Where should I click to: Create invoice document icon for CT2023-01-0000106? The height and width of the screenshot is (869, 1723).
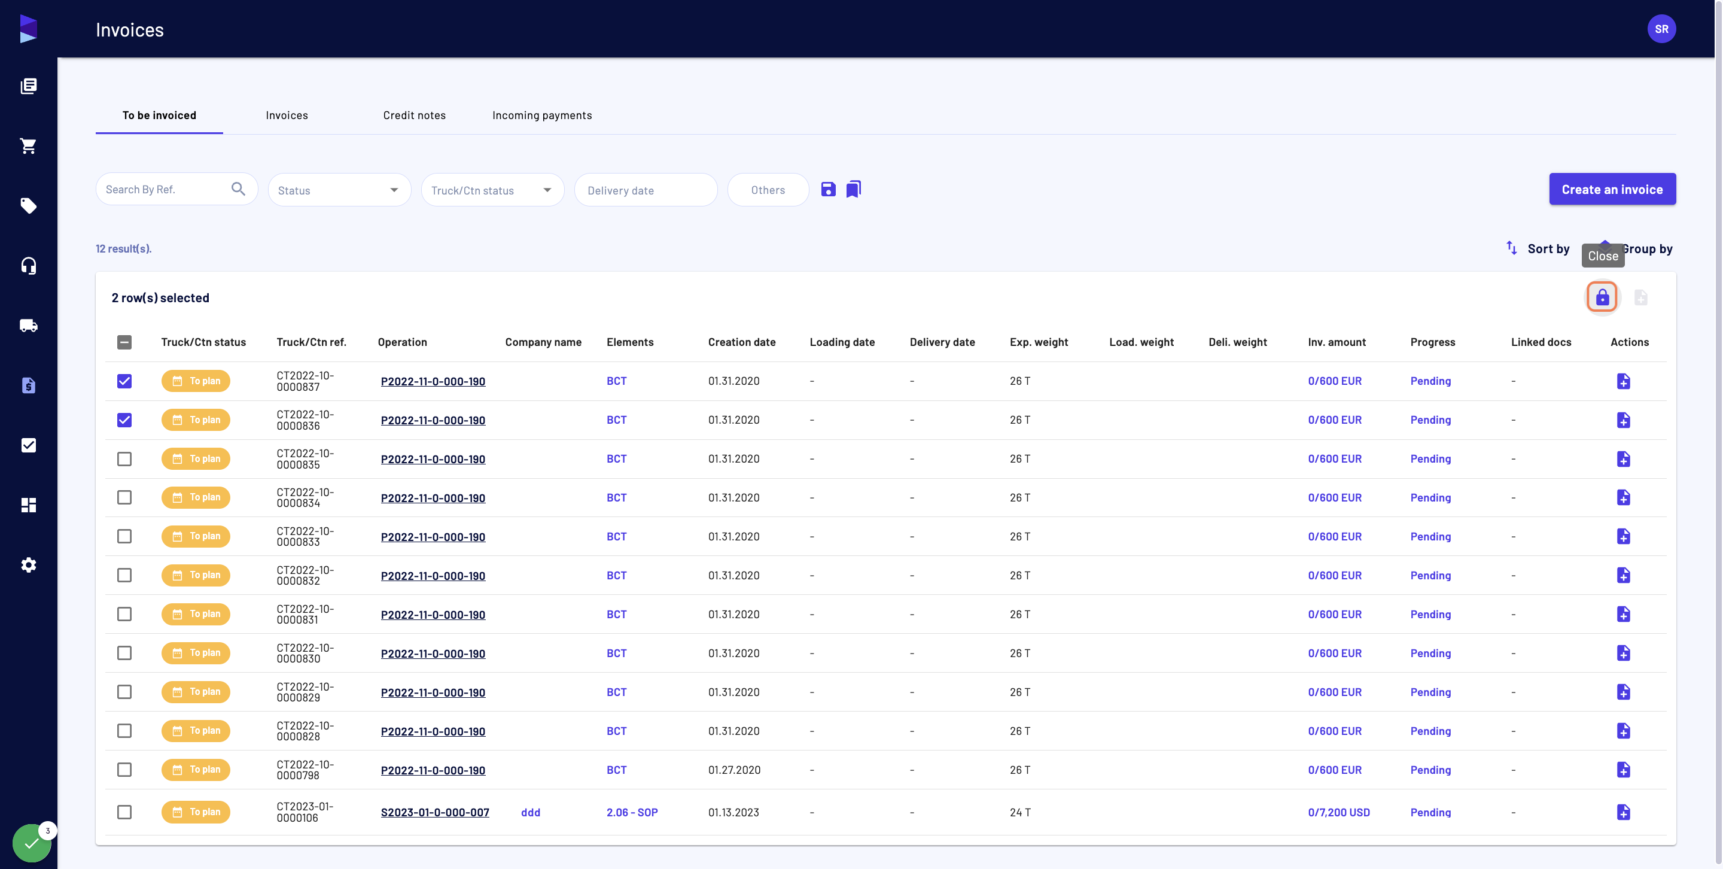1623,812
